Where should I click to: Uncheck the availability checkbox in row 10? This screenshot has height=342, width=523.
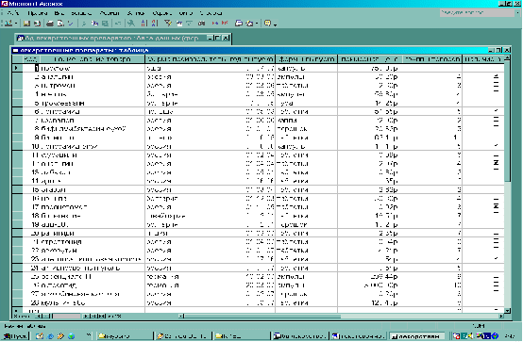(x=496, y=146)
